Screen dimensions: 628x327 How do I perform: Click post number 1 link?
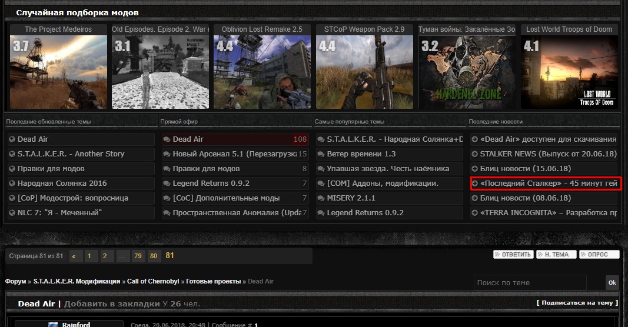click(x=257, y=325)
